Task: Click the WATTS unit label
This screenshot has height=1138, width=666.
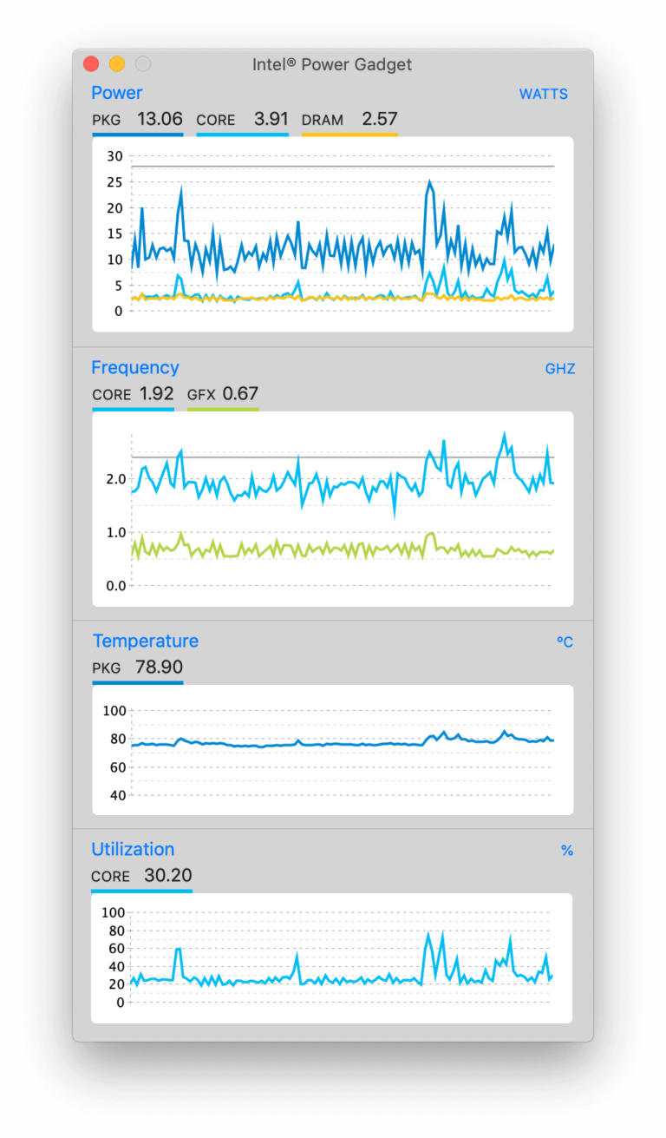Action: click(544, 94)
